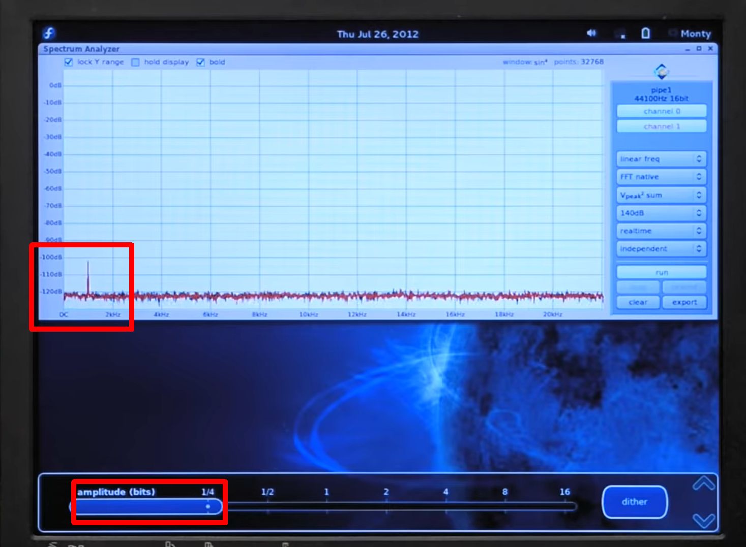Screen dimensions: 746x547
Task: Uncheck the bold checkbox
Action: tap(200, 62)
